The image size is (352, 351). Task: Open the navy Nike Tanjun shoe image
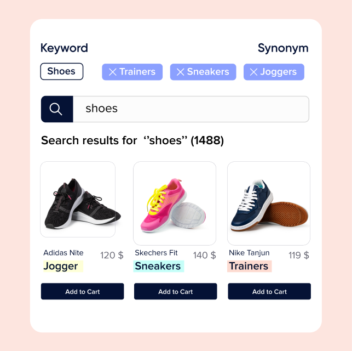point(269,203)
